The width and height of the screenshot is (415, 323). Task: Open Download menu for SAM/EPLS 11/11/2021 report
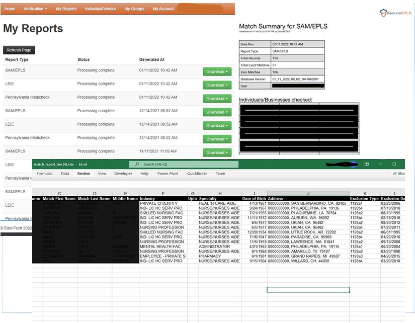(x=217, y=152)
